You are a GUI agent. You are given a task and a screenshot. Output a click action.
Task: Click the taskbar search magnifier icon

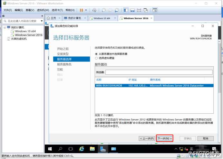60,149
